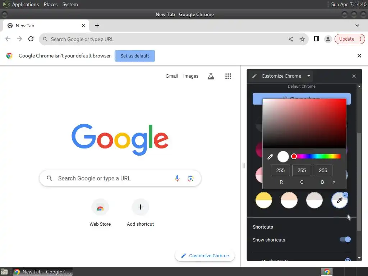
Task: Click the Google search box
Action: [120, 178]
